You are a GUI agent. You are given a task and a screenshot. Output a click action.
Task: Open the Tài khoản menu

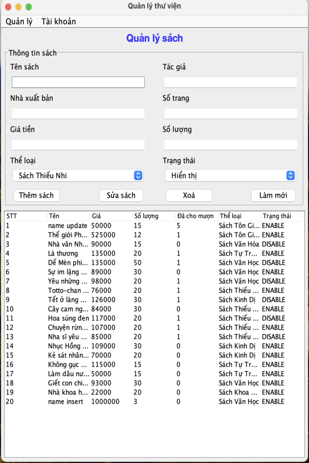pos(59,22)
